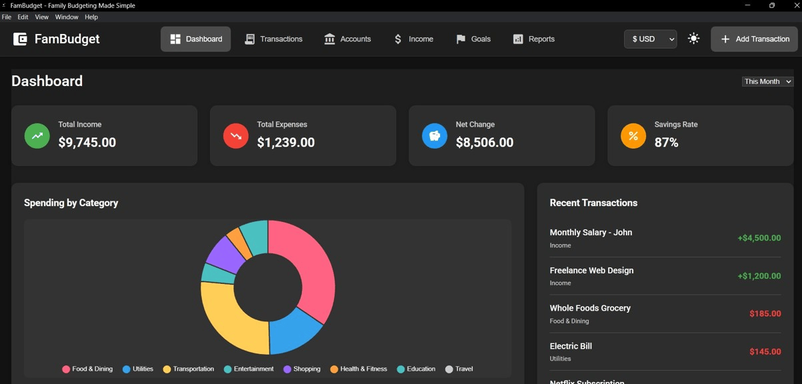
Task: Click the Total Expenses downward arrow icon
Action: point(235,135)
